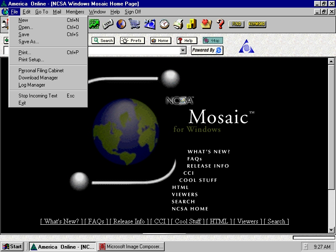Click the vertical scrollbar down arrow
336x252 pixels.
[x=331, y=230]
